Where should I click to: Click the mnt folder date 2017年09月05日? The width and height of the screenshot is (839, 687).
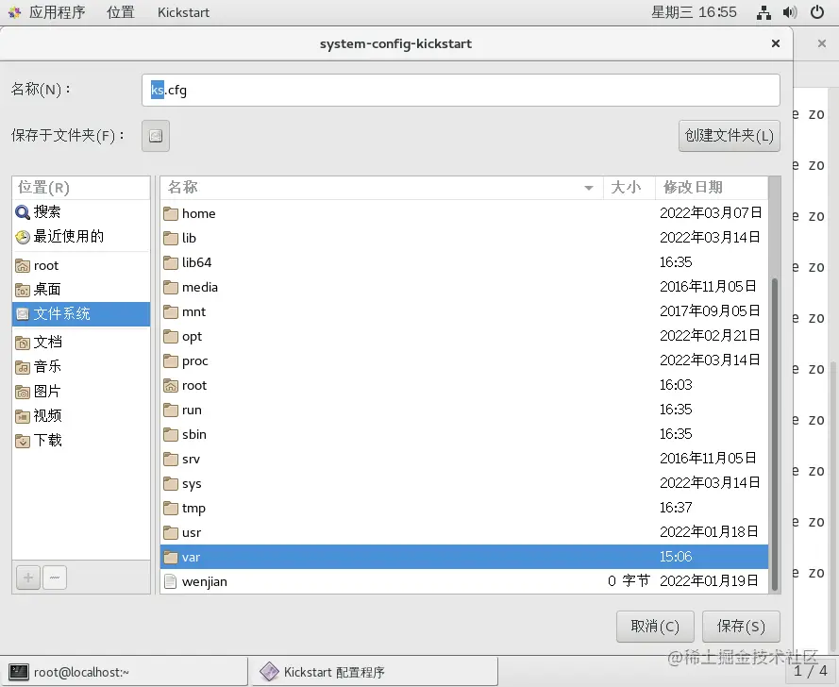pos(710,311)
